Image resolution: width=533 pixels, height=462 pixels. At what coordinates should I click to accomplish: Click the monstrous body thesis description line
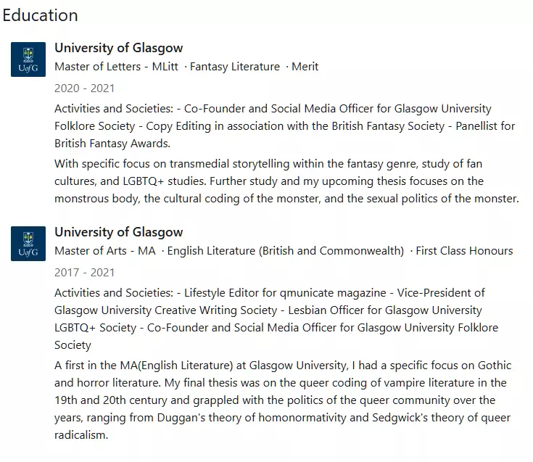coord(286,199)
